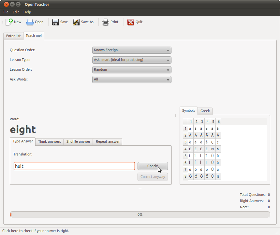The image size is (280, 235).
Task: Open the Edit menu
Action: (16, 12)
